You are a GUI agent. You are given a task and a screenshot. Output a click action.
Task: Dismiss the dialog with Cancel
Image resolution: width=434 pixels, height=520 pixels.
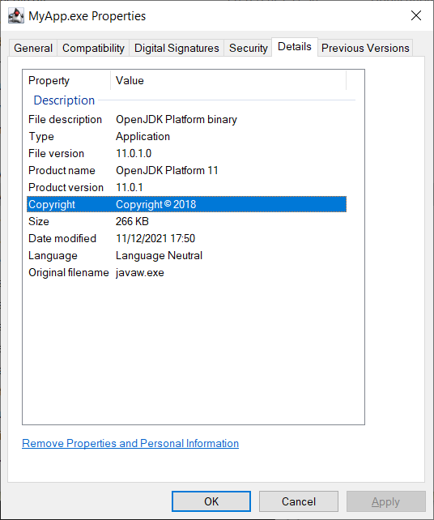point(299,501)
